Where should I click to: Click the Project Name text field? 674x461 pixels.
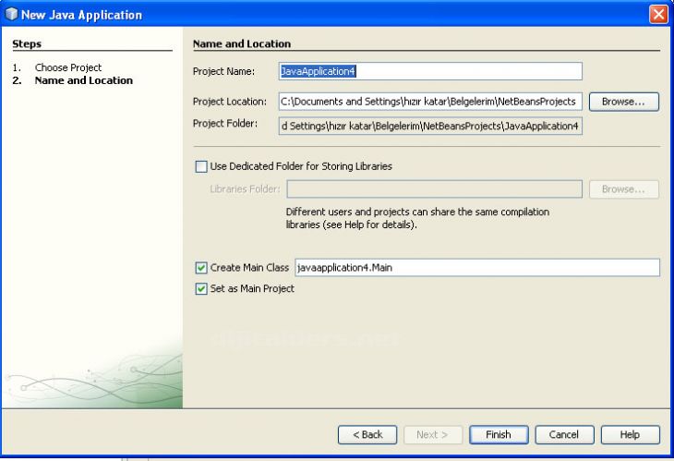click(x=430, y=71)
